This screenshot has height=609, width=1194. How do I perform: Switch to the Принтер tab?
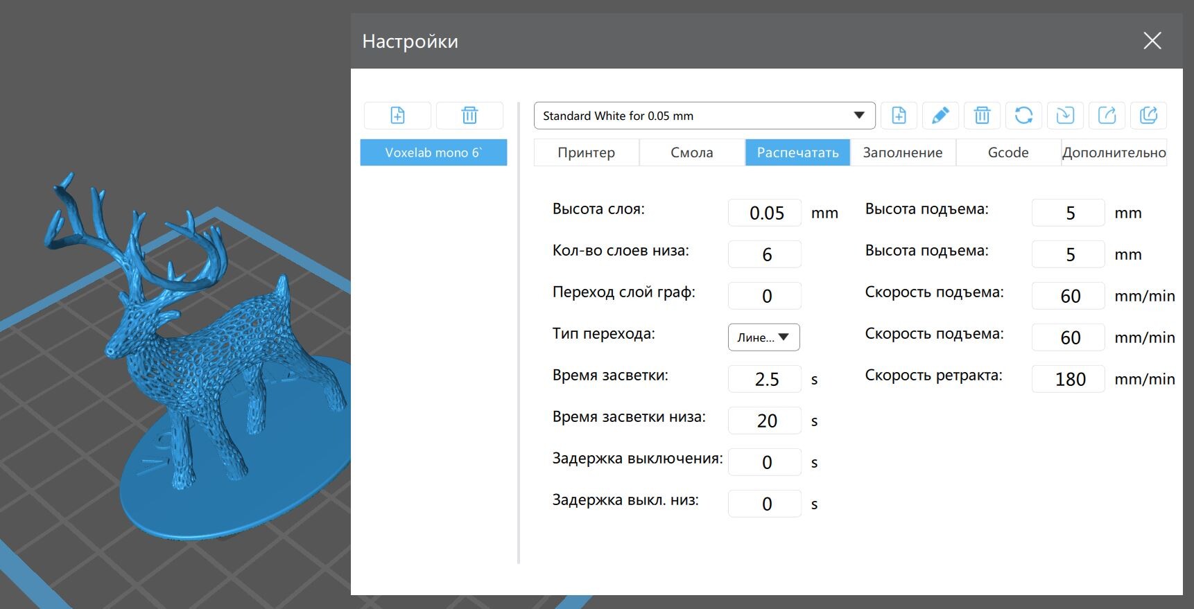tap(586, 152)
